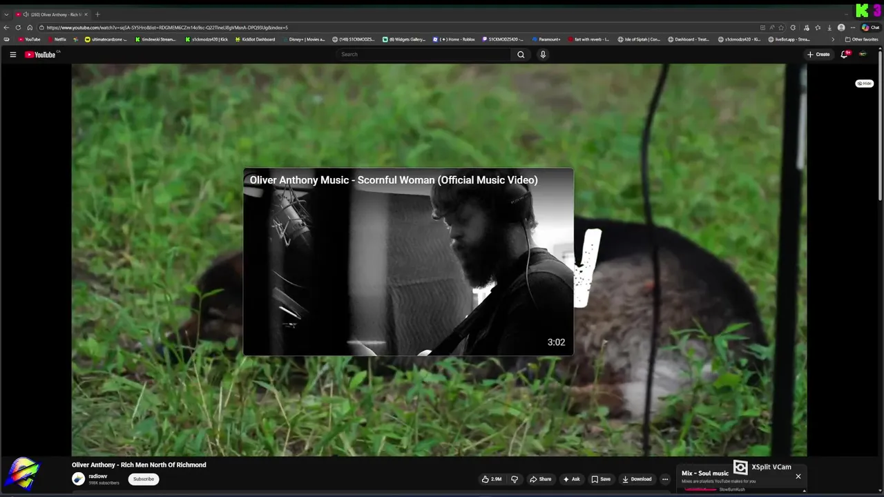Open browser settings and more ellipsis
The image size is (884, 497).
tap(854, 28)
